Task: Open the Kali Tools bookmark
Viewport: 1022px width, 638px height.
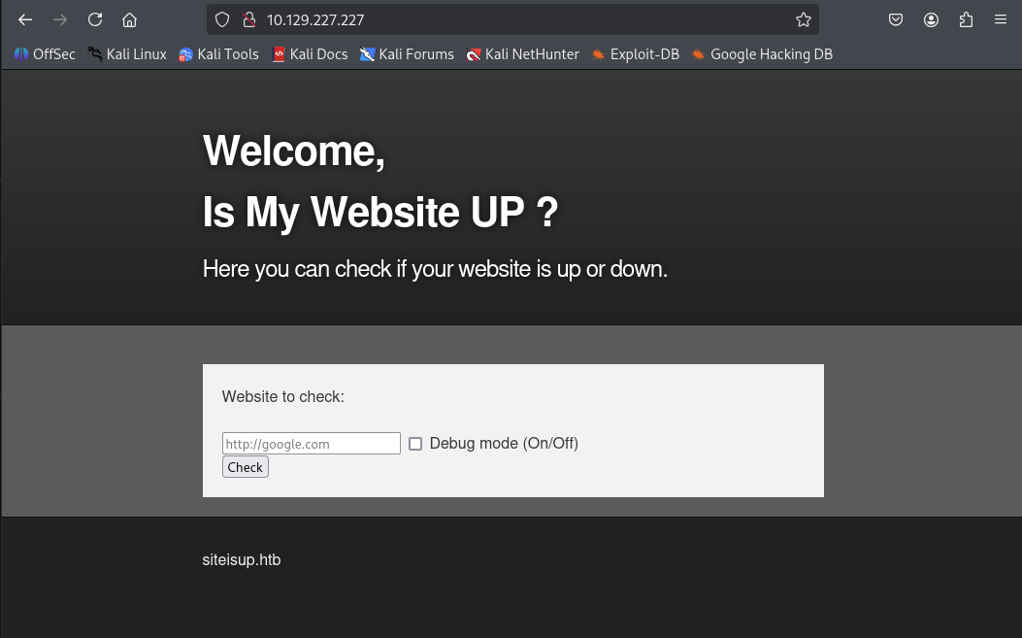Action: [x=218, y=54]
